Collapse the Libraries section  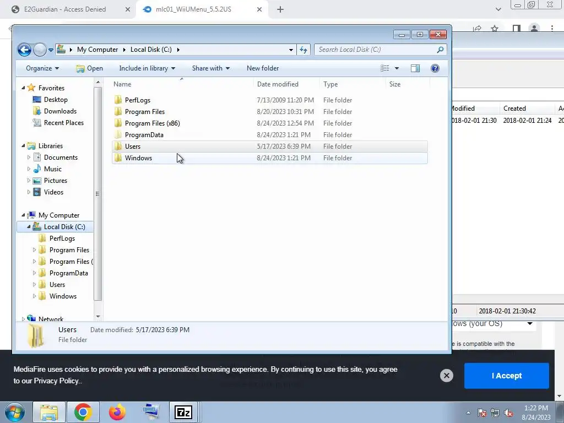click(x=23, y=145)
